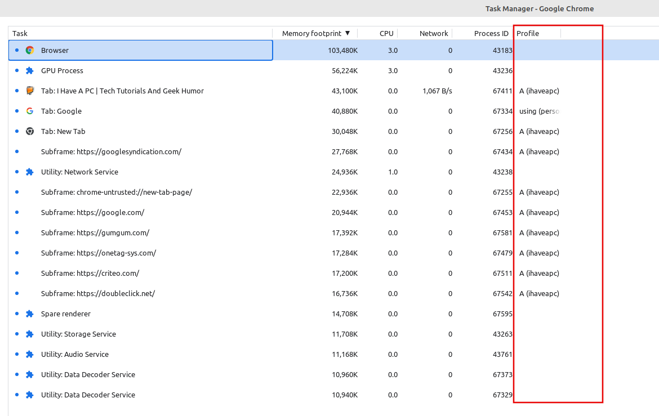Image resolution: width=659 pixels, height=416 pixels.
Task: Click the 24,936K memory value
Action: pos(345,172)
